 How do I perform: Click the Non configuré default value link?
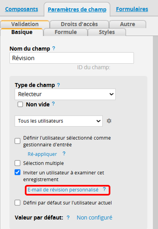94,218
